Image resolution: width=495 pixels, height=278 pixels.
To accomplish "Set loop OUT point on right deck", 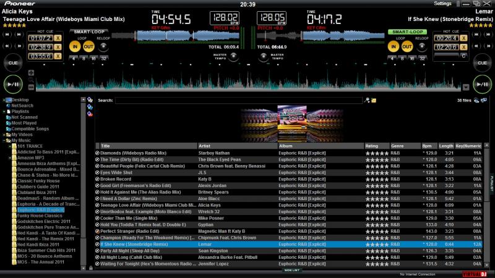I will pyautogui.click(x=407, y=47).
